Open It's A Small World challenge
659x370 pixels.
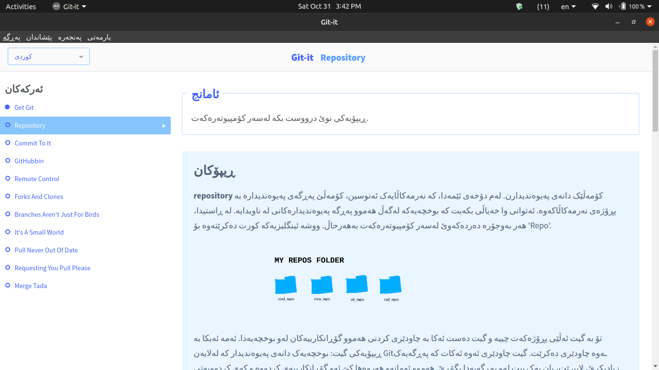coord(39,232)
